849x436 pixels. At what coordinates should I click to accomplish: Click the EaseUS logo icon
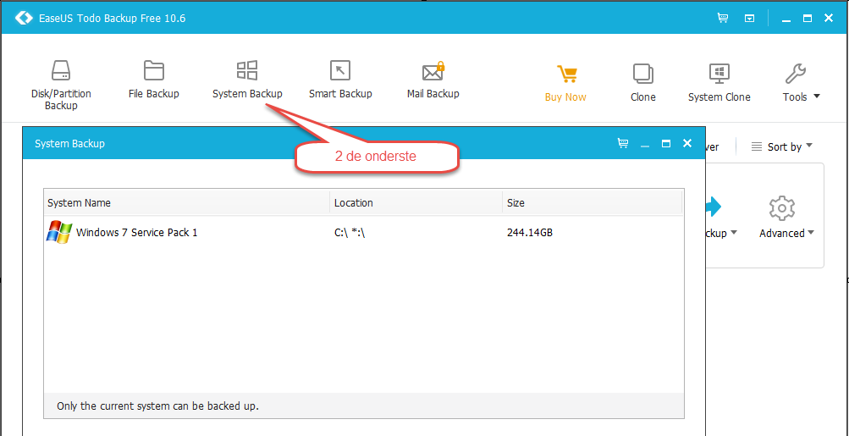[x=24, y=18]
